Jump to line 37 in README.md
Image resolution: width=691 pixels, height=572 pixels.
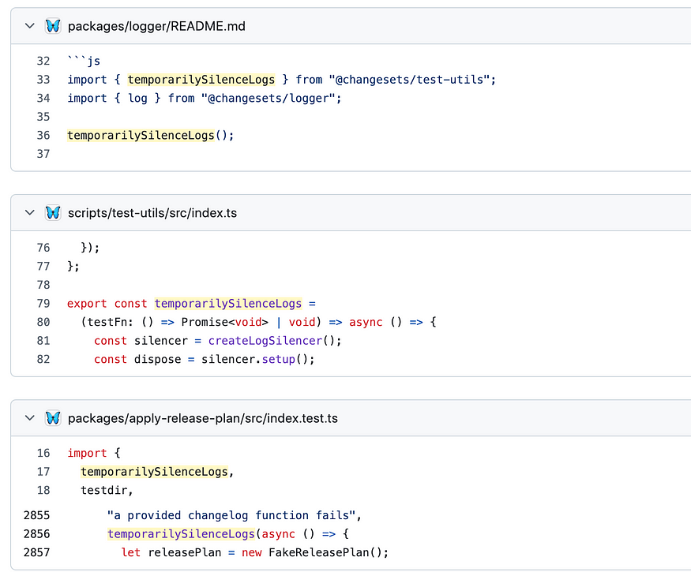pyautogui.click(x=43, y=154)
